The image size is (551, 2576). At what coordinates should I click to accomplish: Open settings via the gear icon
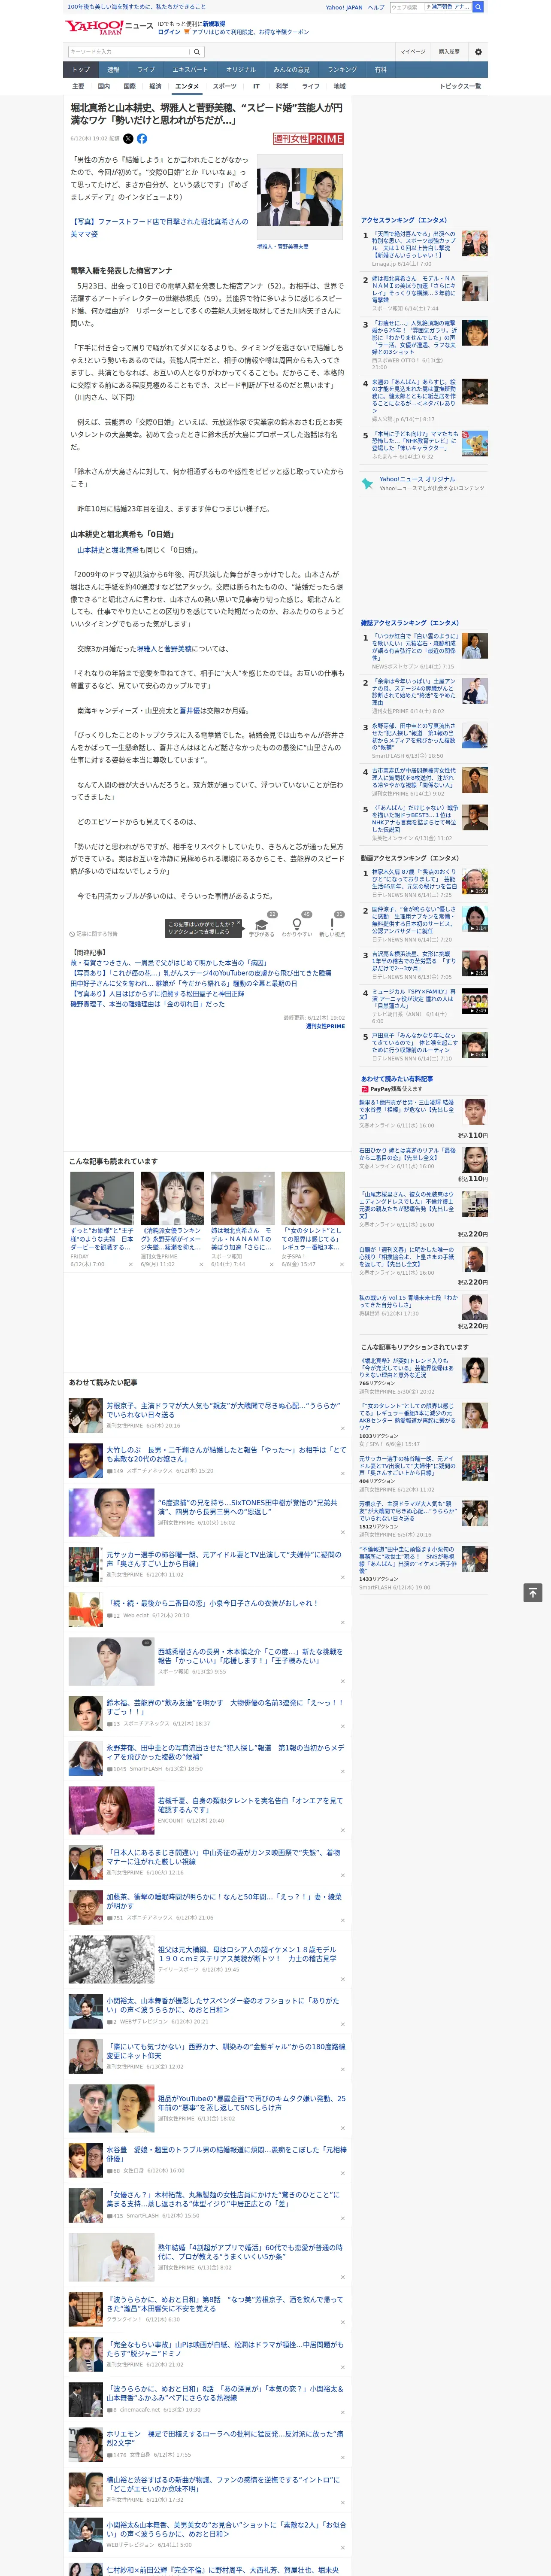[x=478, y=52]
